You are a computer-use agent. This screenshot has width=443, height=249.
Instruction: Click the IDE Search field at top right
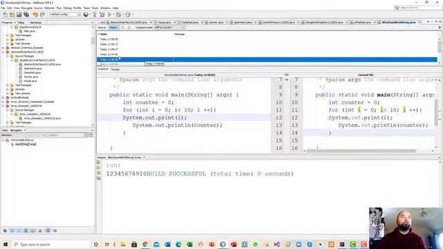pos(418,8)
